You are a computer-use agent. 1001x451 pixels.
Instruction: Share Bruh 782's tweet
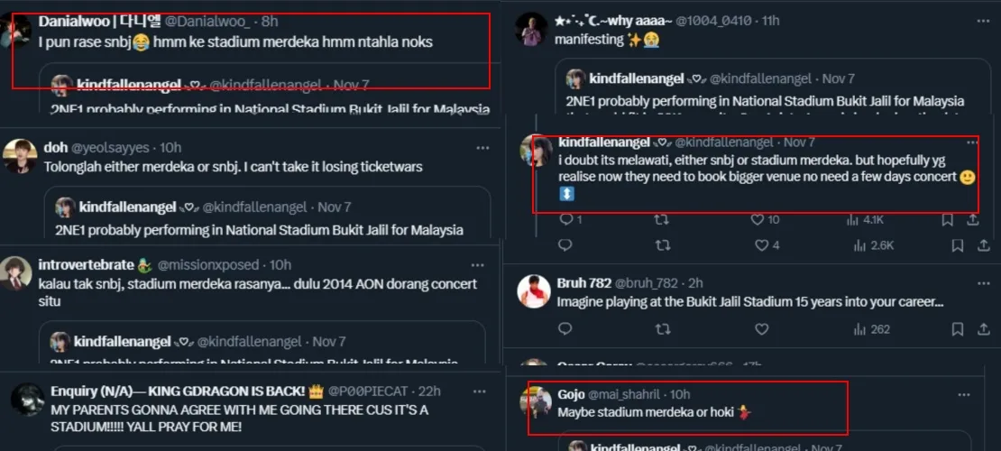973,329
